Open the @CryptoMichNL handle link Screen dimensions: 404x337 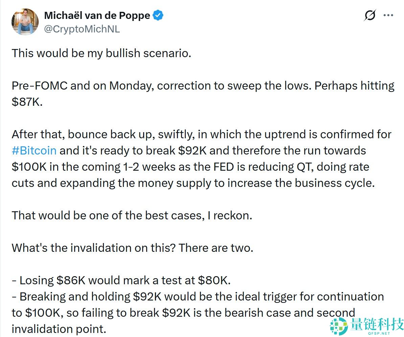coord(82,29)
